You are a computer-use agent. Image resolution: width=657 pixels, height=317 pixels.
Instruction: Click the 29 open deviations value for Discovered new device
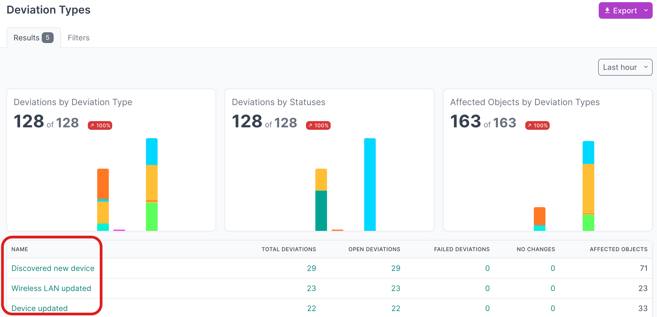click(x=395, y=268)
